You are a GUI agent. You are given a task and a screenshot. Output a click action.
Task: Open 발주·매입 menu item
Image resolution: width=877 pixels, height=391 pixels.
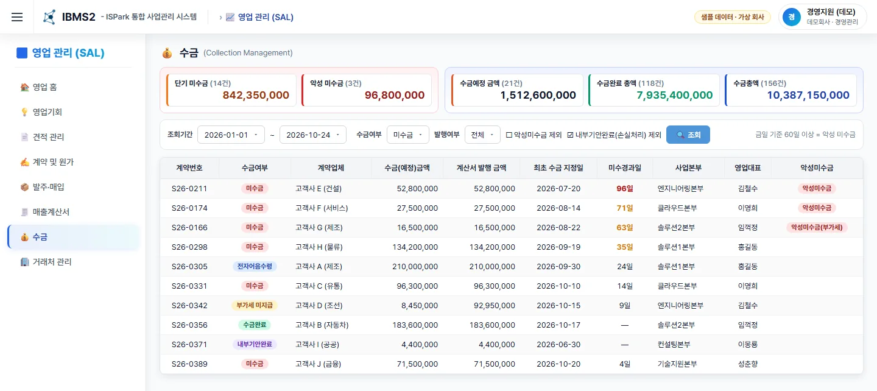[x=73, y=187]
